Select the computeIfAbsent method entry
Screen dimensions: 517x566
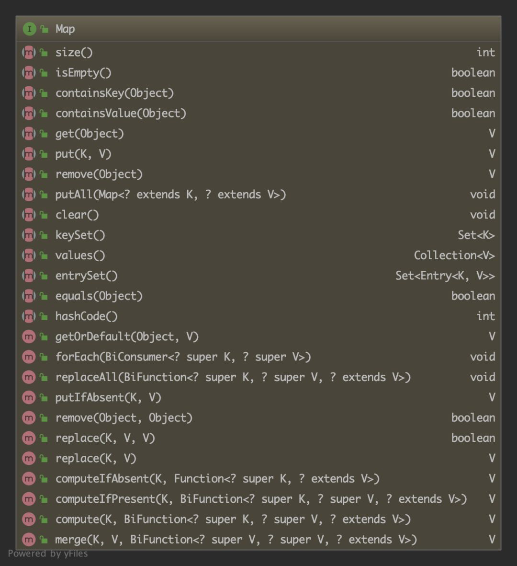(217, 479)
